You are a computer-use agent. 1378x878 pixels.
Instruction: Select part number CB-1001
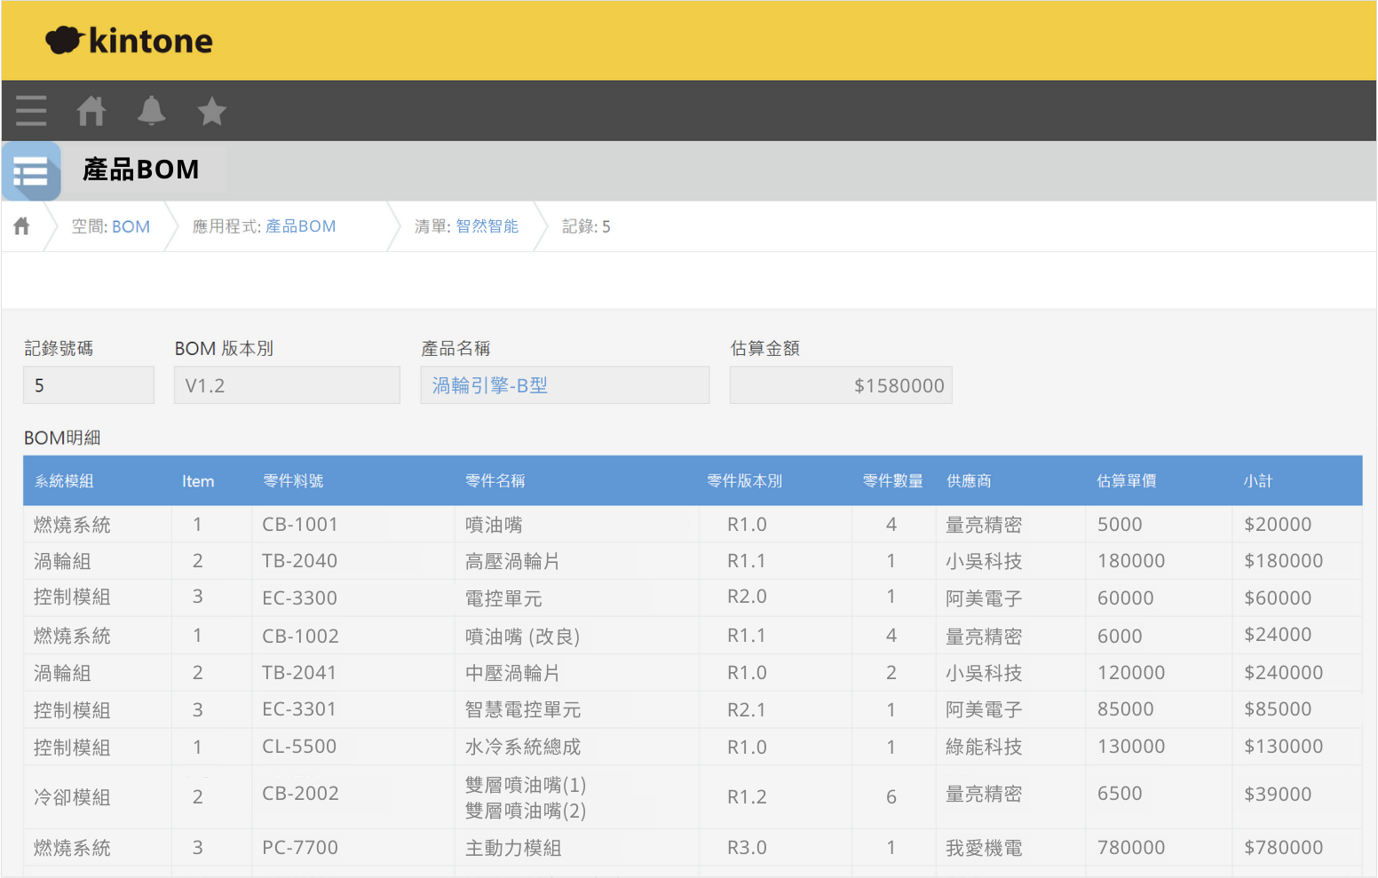click(300, 525)
